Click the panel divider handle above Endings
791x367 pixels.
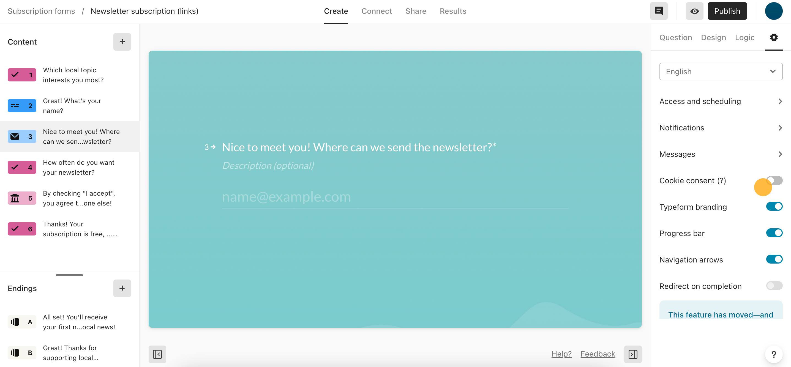69,275
